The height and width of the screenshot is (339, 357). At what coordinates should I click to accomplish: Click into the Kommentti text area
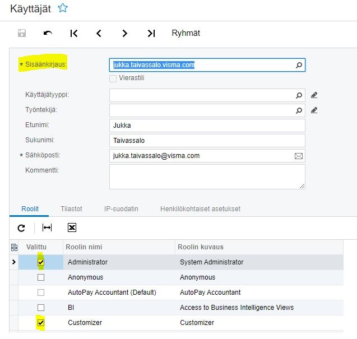pyautogui.click(x=207, y=176)
